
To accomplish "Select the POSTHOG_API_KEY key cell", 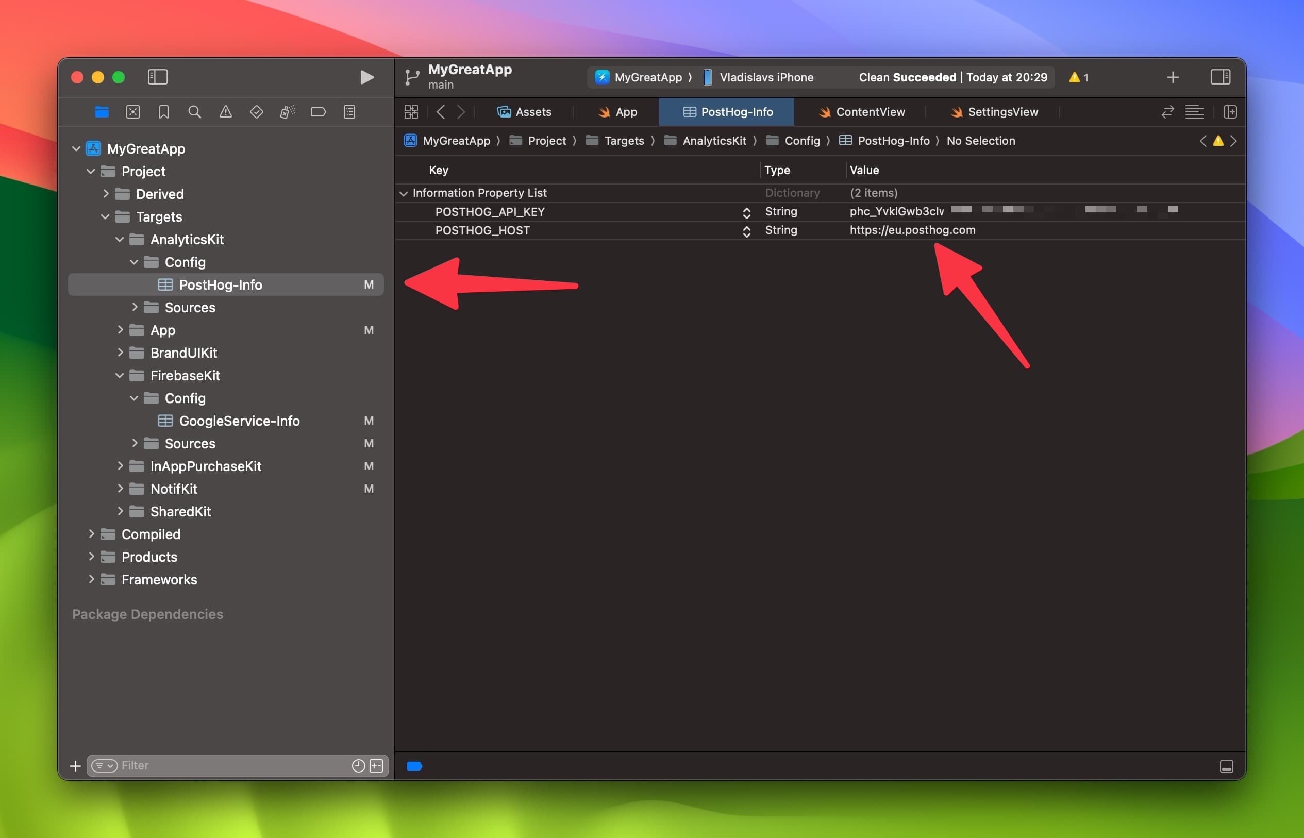I will (490, 212).
